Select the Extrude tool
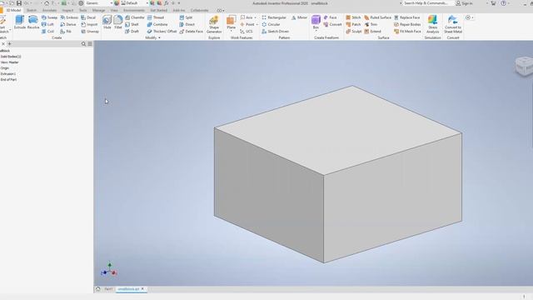This screenshot has height=300, width=533. [20, 22]
